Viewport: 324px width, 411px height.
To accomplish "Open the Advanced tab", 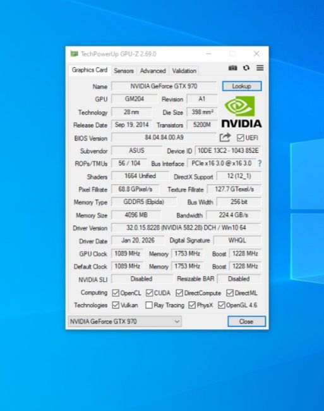I will point(153,71).
